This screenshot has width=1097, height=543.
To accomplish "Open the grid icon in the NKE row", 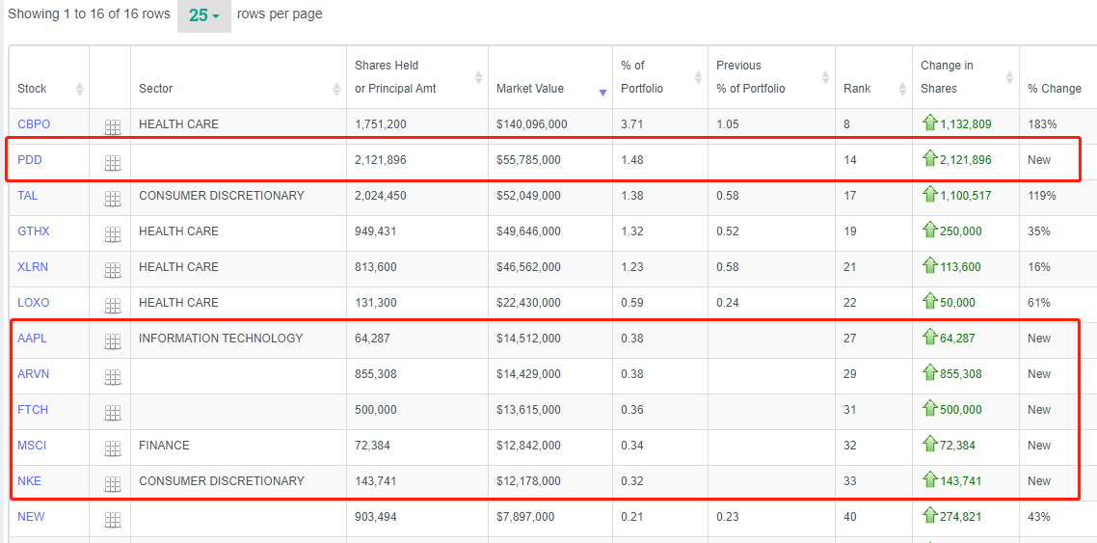I will [x=113, y=484].
